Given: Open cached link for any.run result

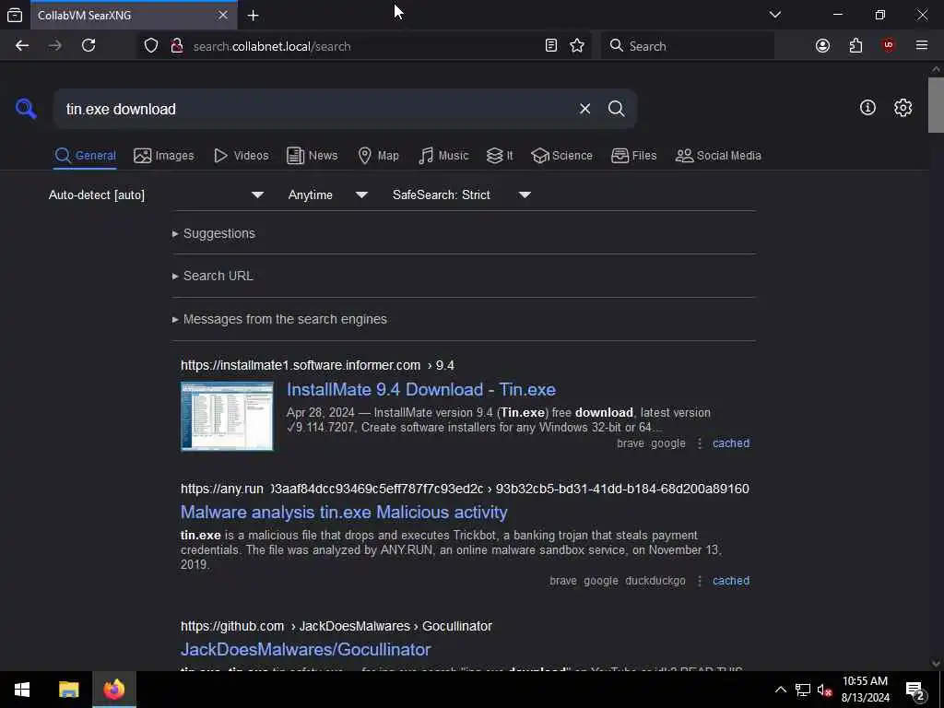Looking at the screenshot, I should (731, 581).
